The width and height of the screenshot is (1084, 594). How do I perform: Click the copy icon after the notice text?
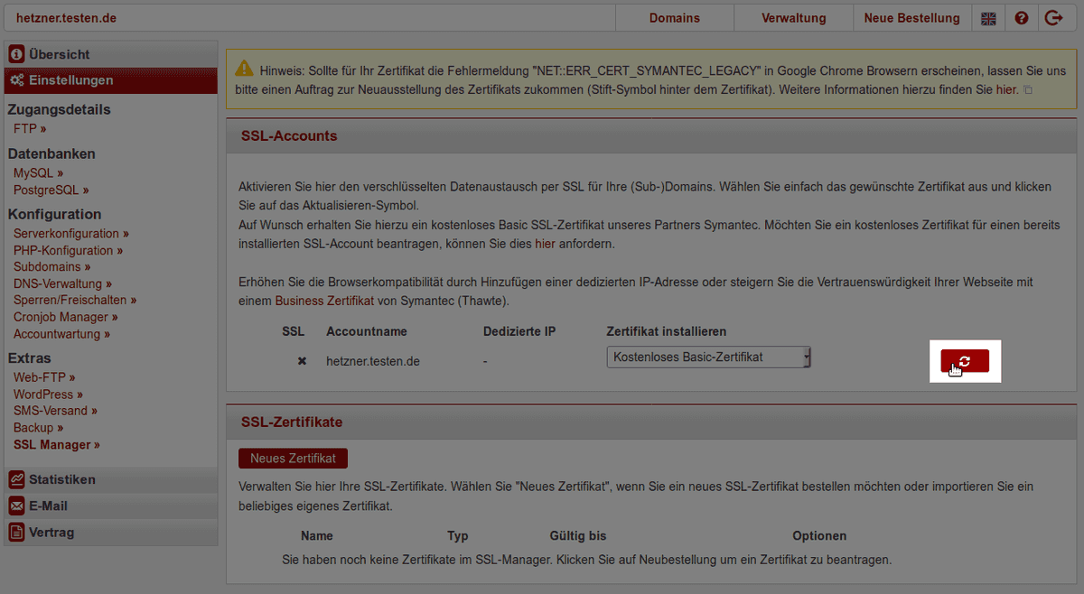click(x=1027, y=89)
